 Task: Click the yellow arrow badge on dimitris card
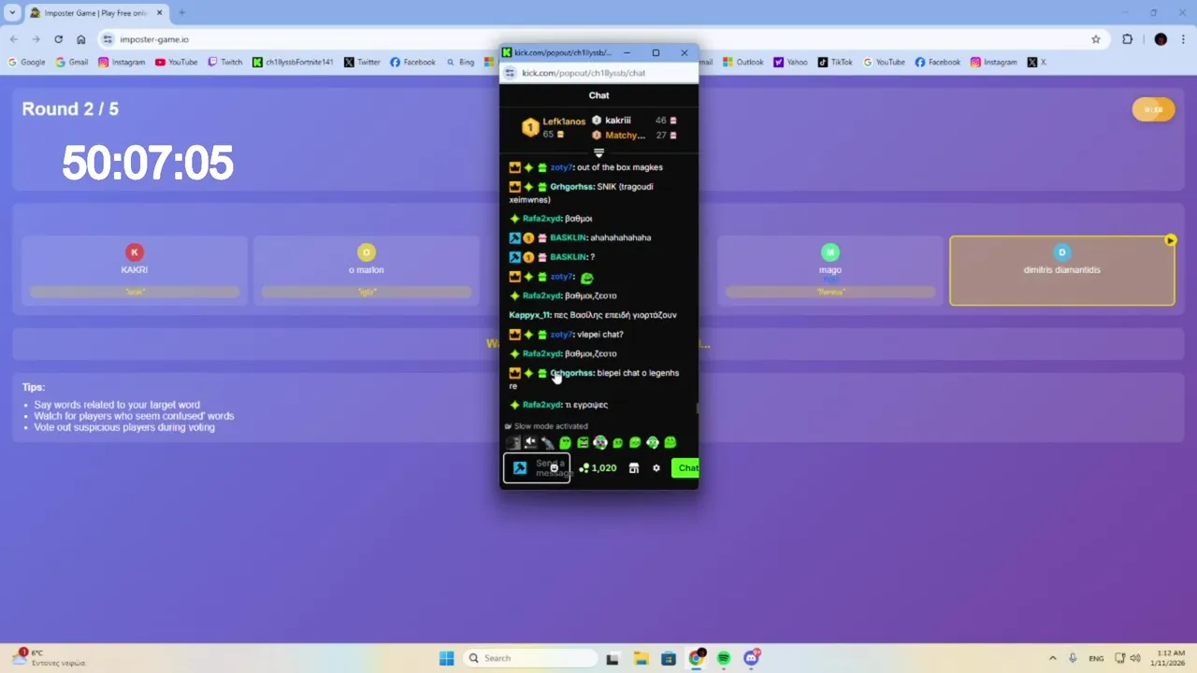pos(1170,240)
